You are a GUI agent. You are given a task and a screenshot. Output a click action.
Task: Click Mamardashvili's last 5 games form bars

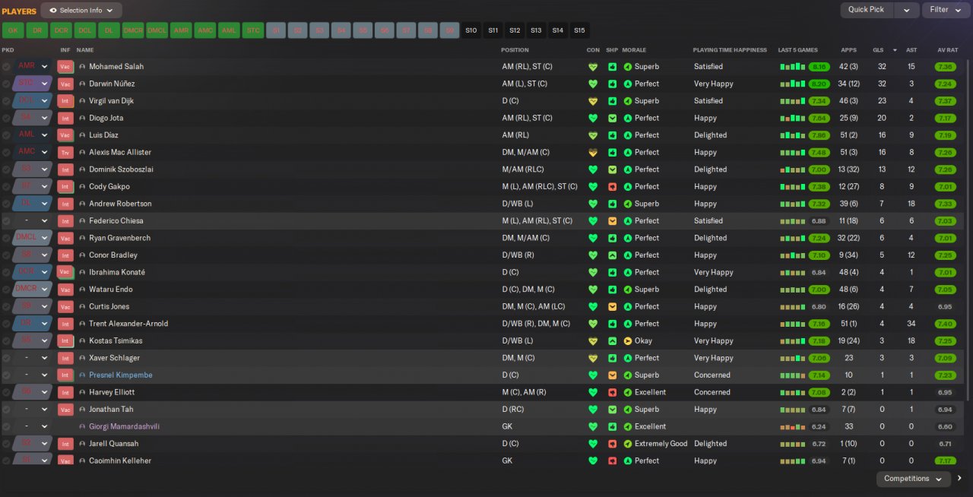click(792, 427)
